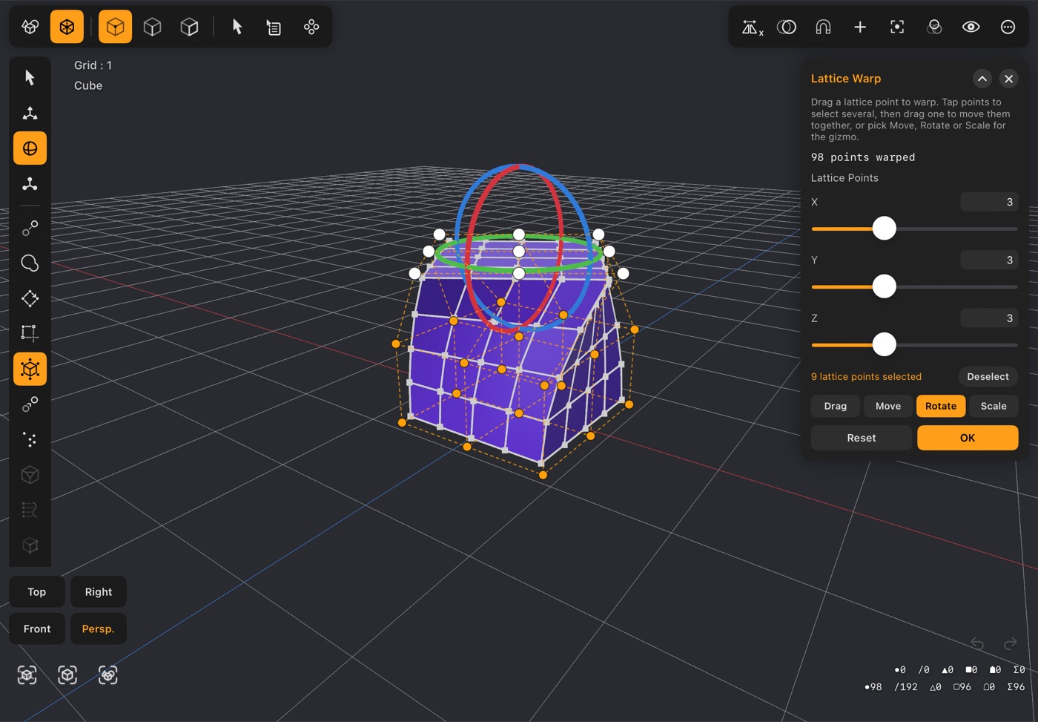The height and width of the screenshot is (722, 1038).
Task: Open the overlapping circles materials icon
Action: pyautogui.click(x=934, y=27)
